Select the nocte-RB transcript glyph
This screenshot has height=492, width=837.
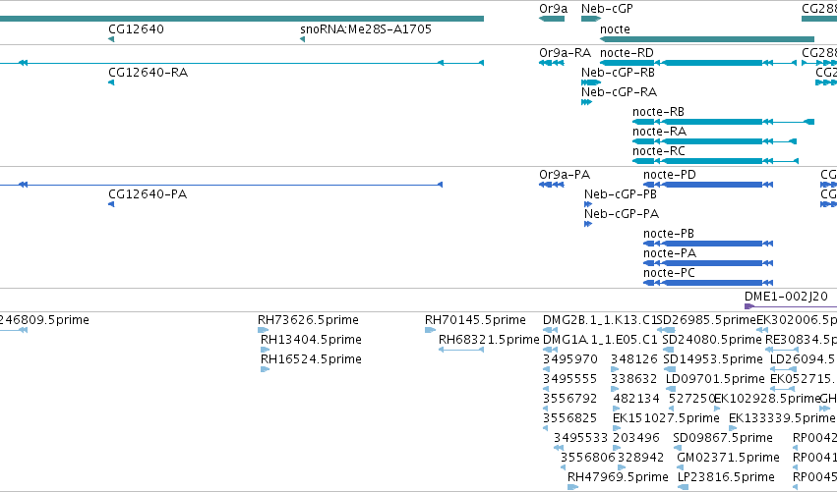tap(723, 122)
